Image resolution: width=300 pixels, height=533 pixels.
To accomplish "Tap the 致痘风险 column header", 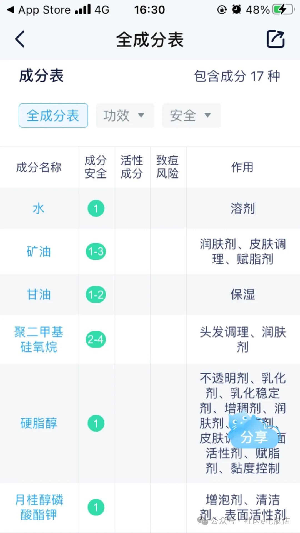I will (167, 167).
